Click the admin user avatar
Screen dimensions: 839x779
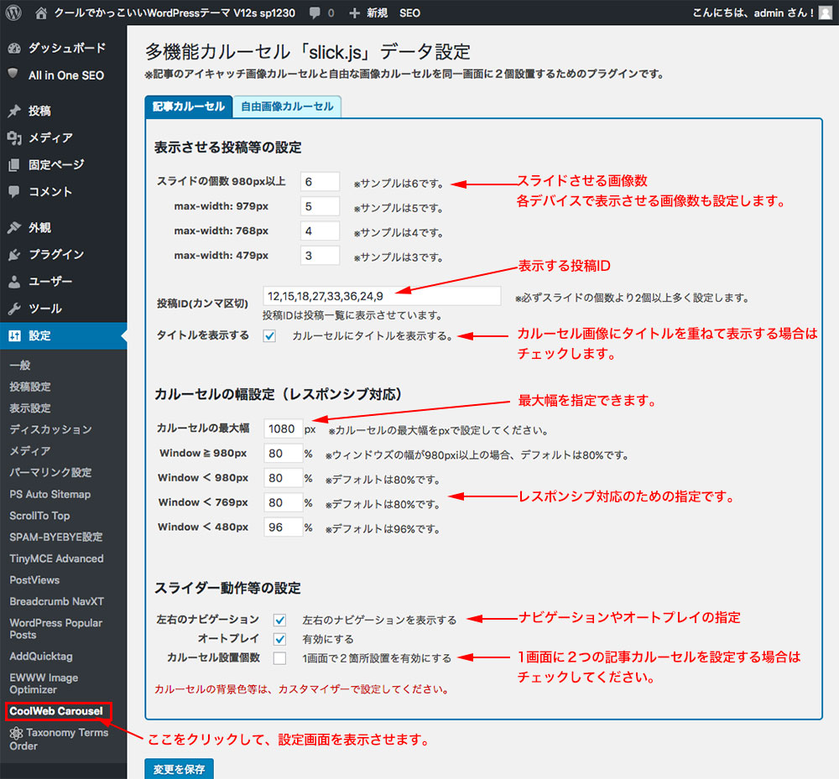(x=826, y=13)
